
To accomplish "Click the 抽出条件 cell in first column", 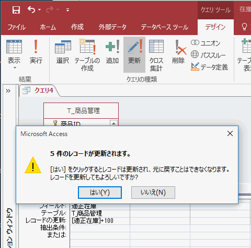I will [x=100, y=228].
